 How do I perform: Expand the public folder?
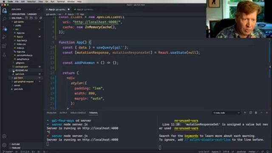[25, 25]
